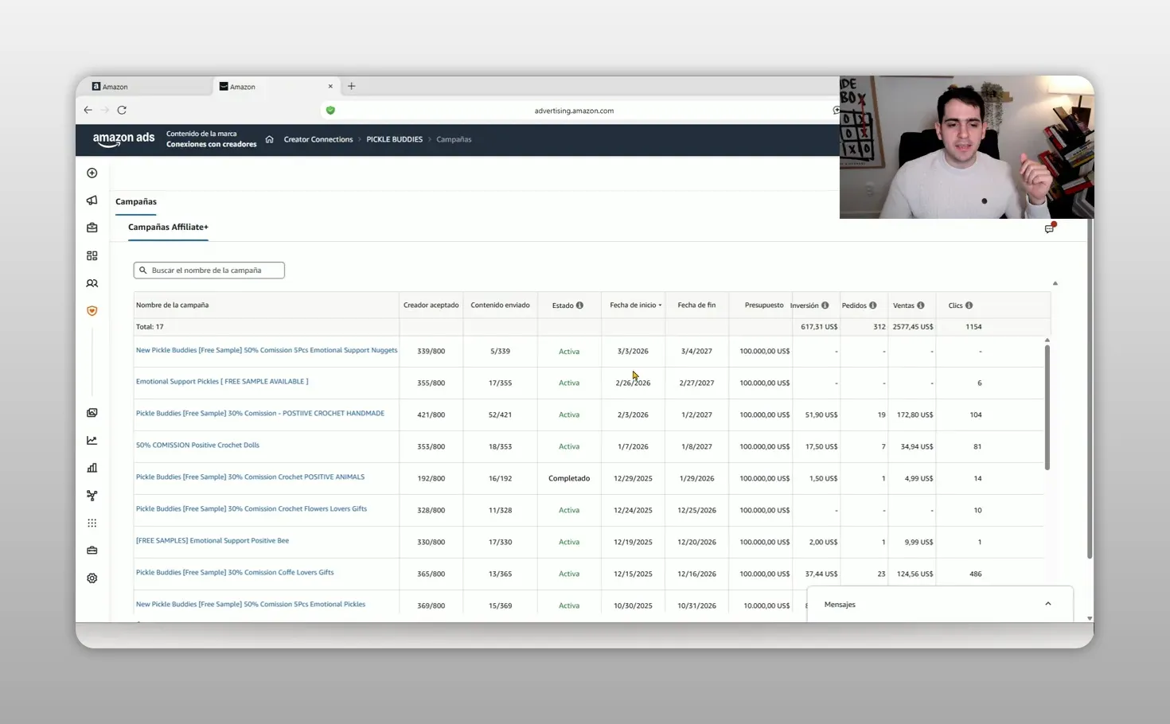Click Contenido enviado column header
Screen dimensions: 1170x724
[500, 306]
